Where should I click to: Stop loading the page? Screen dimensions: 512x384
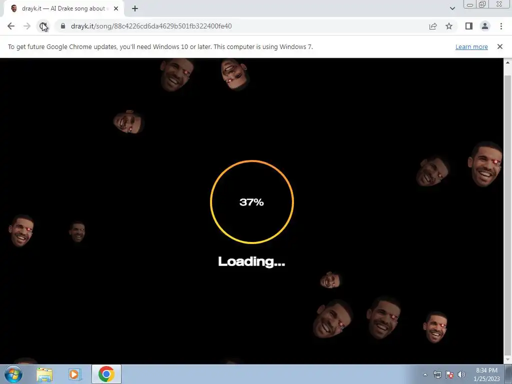(43, 26)
